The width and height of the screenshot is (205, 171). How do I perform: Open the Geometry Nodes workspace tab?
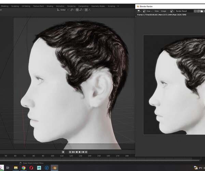coord(98,6)
